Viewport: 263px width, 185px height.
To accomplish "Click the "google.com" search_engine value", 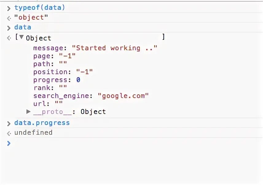I will click(x=123, y=96).
